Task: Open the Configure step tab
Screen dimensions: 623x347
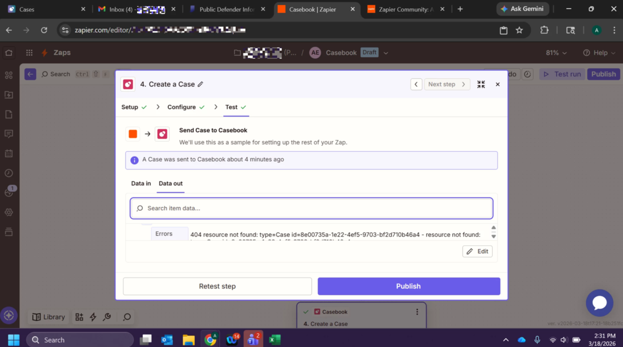Action: (x=181, y=107)
